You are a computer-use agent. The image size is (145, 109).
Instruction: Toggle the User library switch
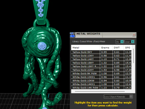(130, 42)
